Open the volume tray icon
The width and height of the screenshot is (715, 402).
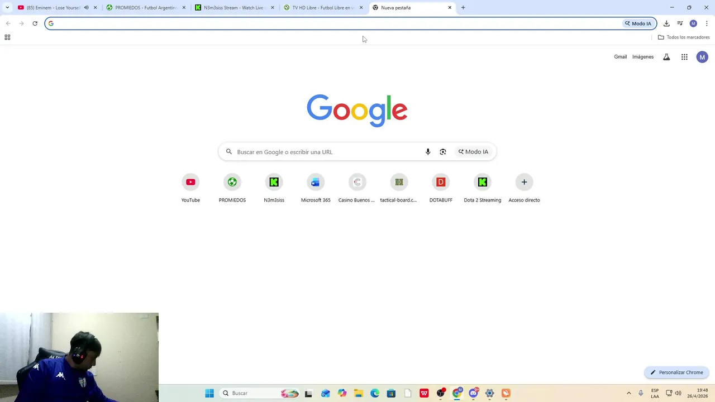pos(678,393)
